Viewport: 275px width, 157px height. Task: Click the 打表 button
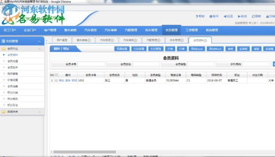[170, 49]
